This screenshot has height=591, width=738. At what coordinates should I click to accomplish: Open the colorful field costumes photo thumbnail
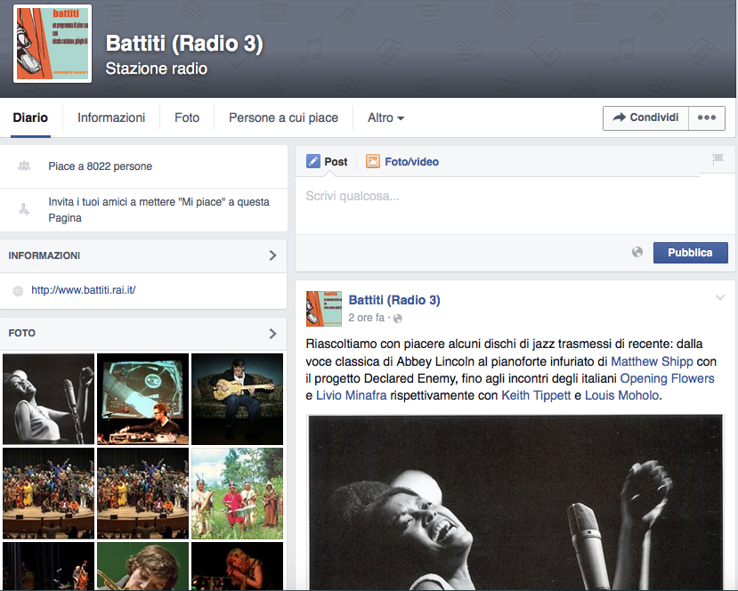point(237,493)
